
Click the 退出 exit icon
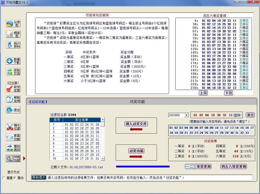click(13, 110)
